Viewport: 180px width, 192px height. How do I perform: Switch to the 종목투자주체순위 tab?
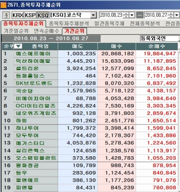[23, 23]
